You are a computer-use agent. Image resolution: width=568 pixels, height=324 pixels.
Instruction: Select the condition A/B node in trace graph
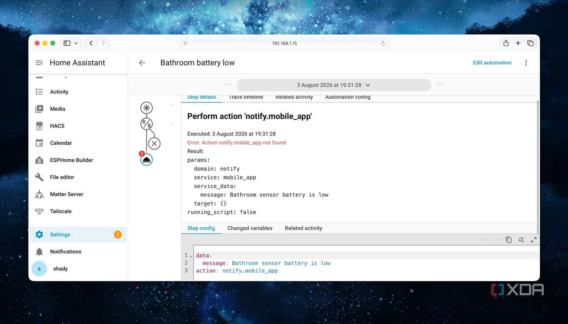[147, 124]
